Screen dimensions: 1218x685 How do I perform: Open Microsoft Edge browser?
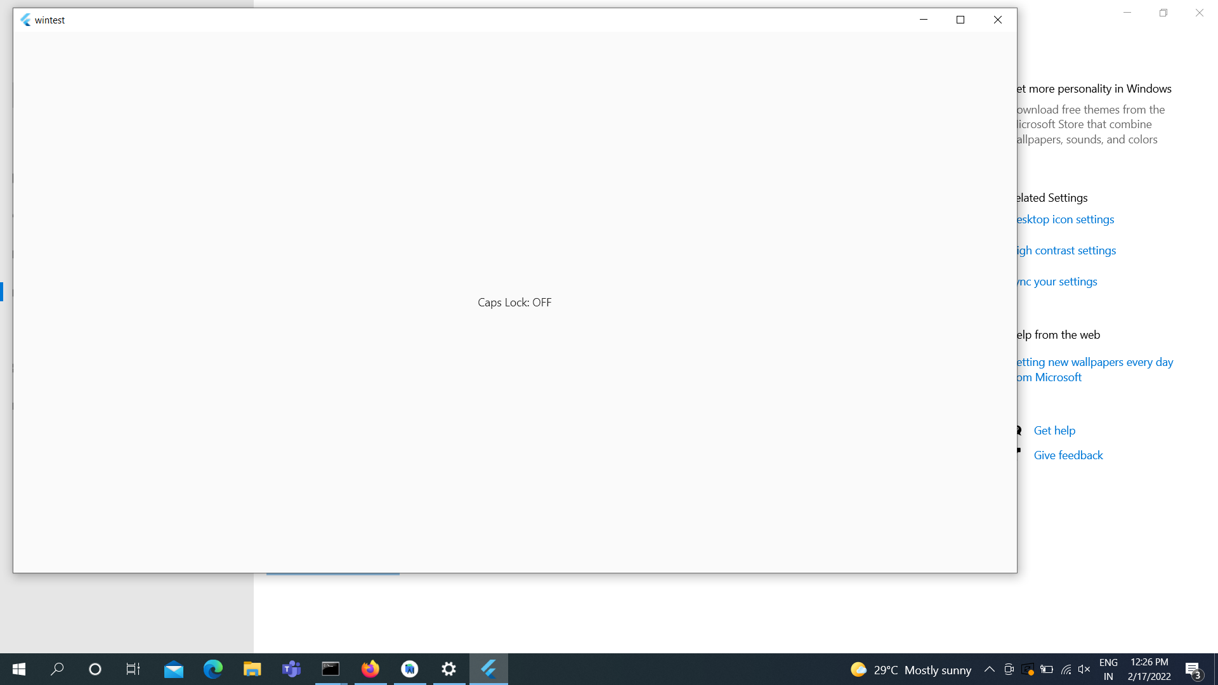pos(213,669)
